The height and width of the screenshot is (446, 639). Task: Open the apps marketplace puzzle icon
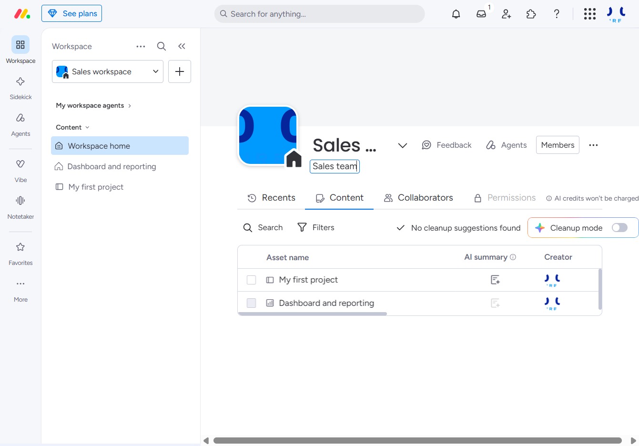[531, 14]
